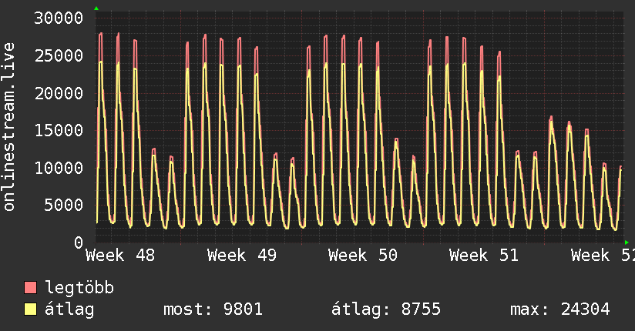Click the green arrow at the y-axis top
635x331 pixels.
click(x=96, y=8)
